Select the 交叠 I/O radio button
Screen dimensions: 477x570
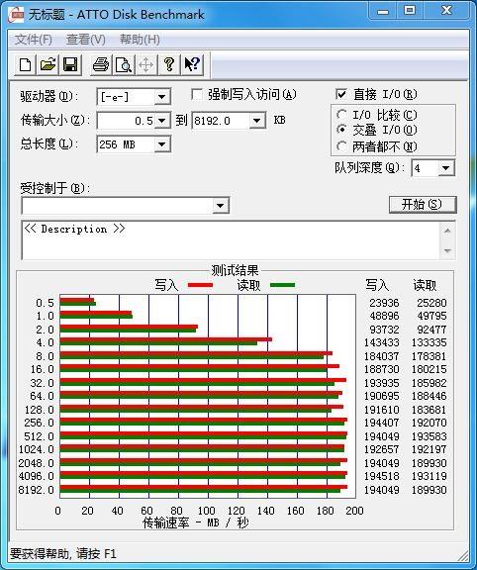[341, 130]
